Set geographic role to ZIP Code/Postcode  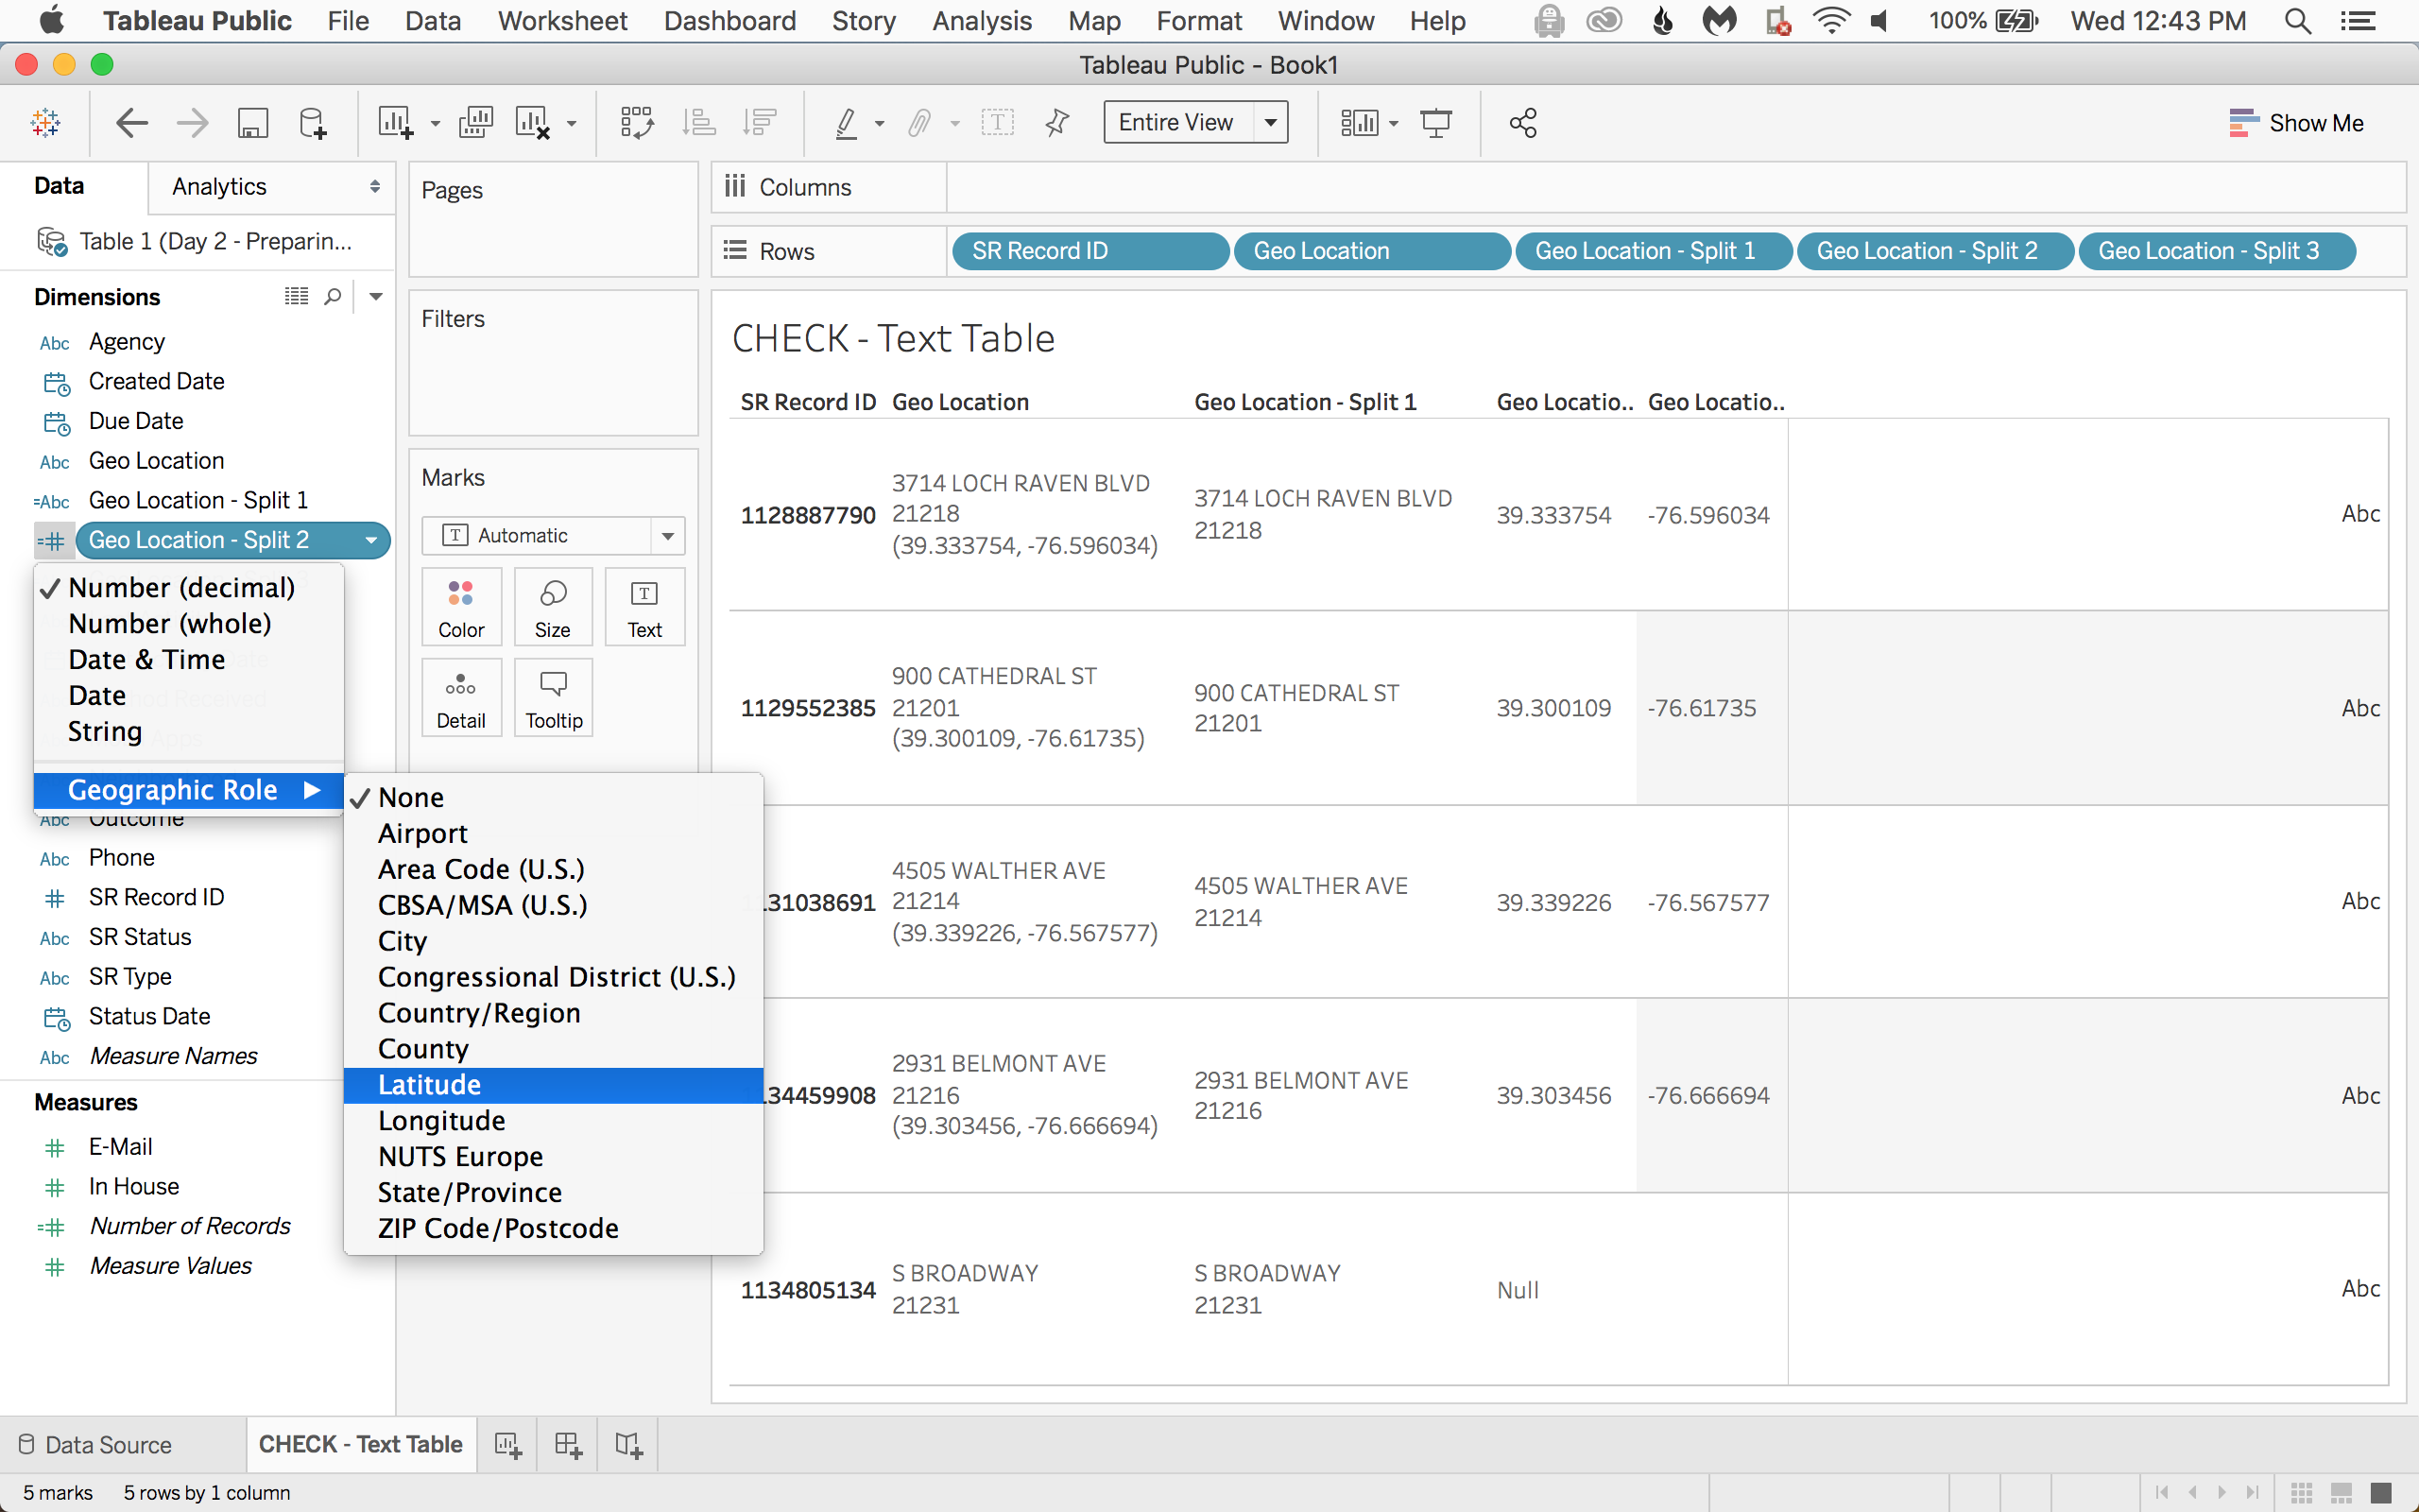point(553,1229)
